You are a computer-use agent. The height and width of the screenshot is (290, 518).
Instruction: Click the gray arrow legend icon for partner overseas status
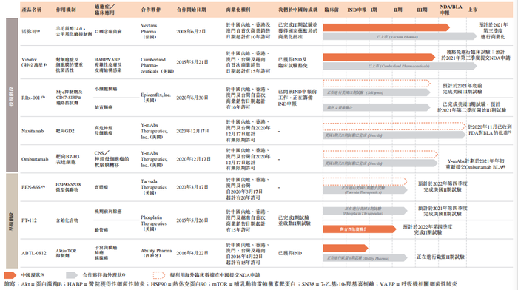(x=72, y=275)
